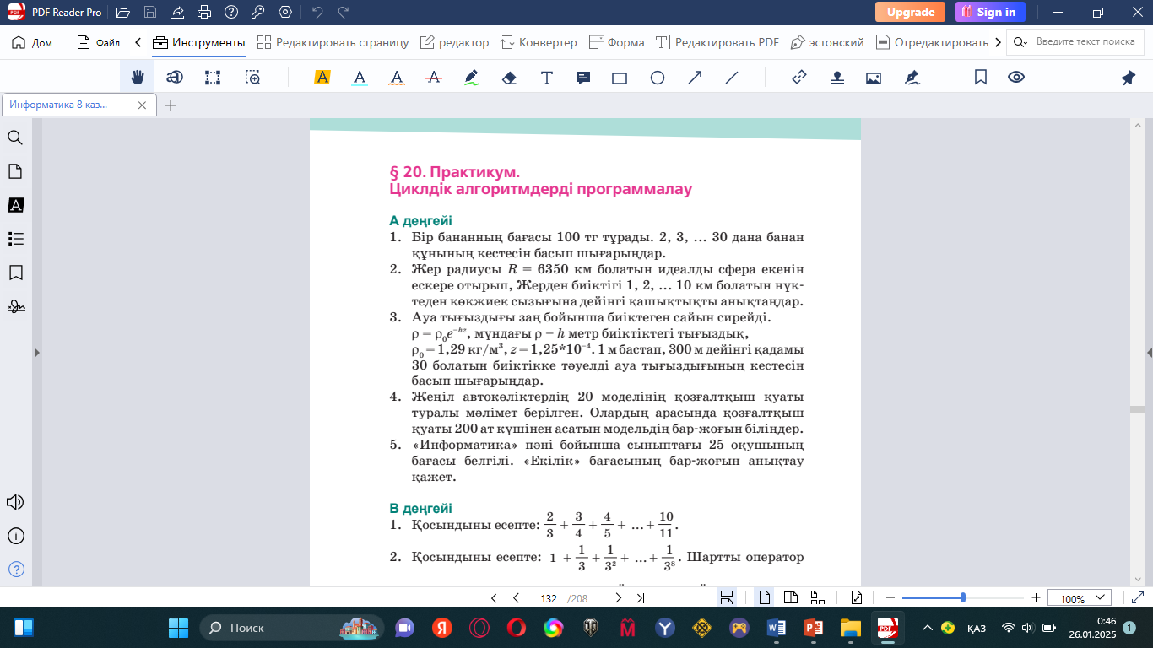Open the Конвертер tab
1153x648 pixels.
[x=539, y=42]
